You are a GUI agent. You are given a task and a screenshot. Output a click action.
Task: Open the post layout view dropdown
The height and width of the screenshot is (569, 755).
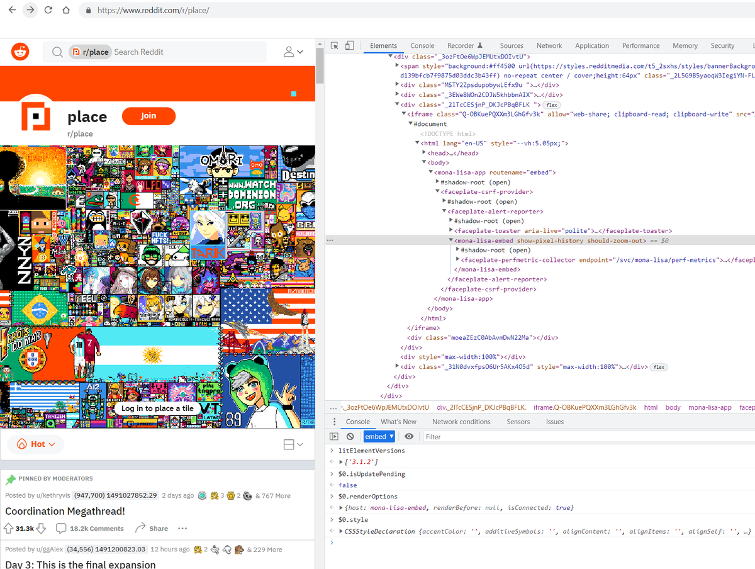tap(293, 444)
